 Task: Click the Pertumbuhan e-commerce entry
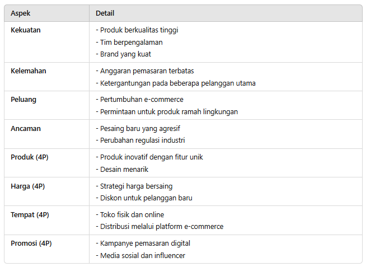pyautogui.click(x=141, y=99)
